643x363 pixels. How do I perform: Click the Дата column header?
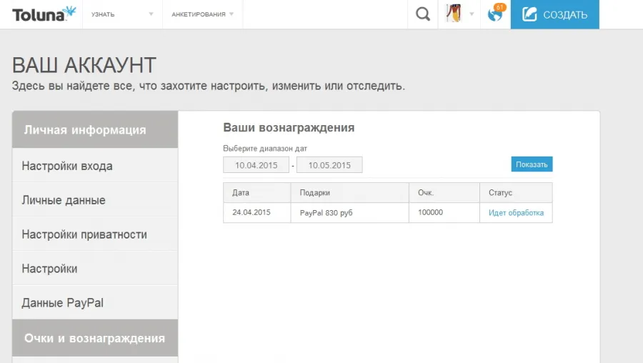[x=257, y=192]
